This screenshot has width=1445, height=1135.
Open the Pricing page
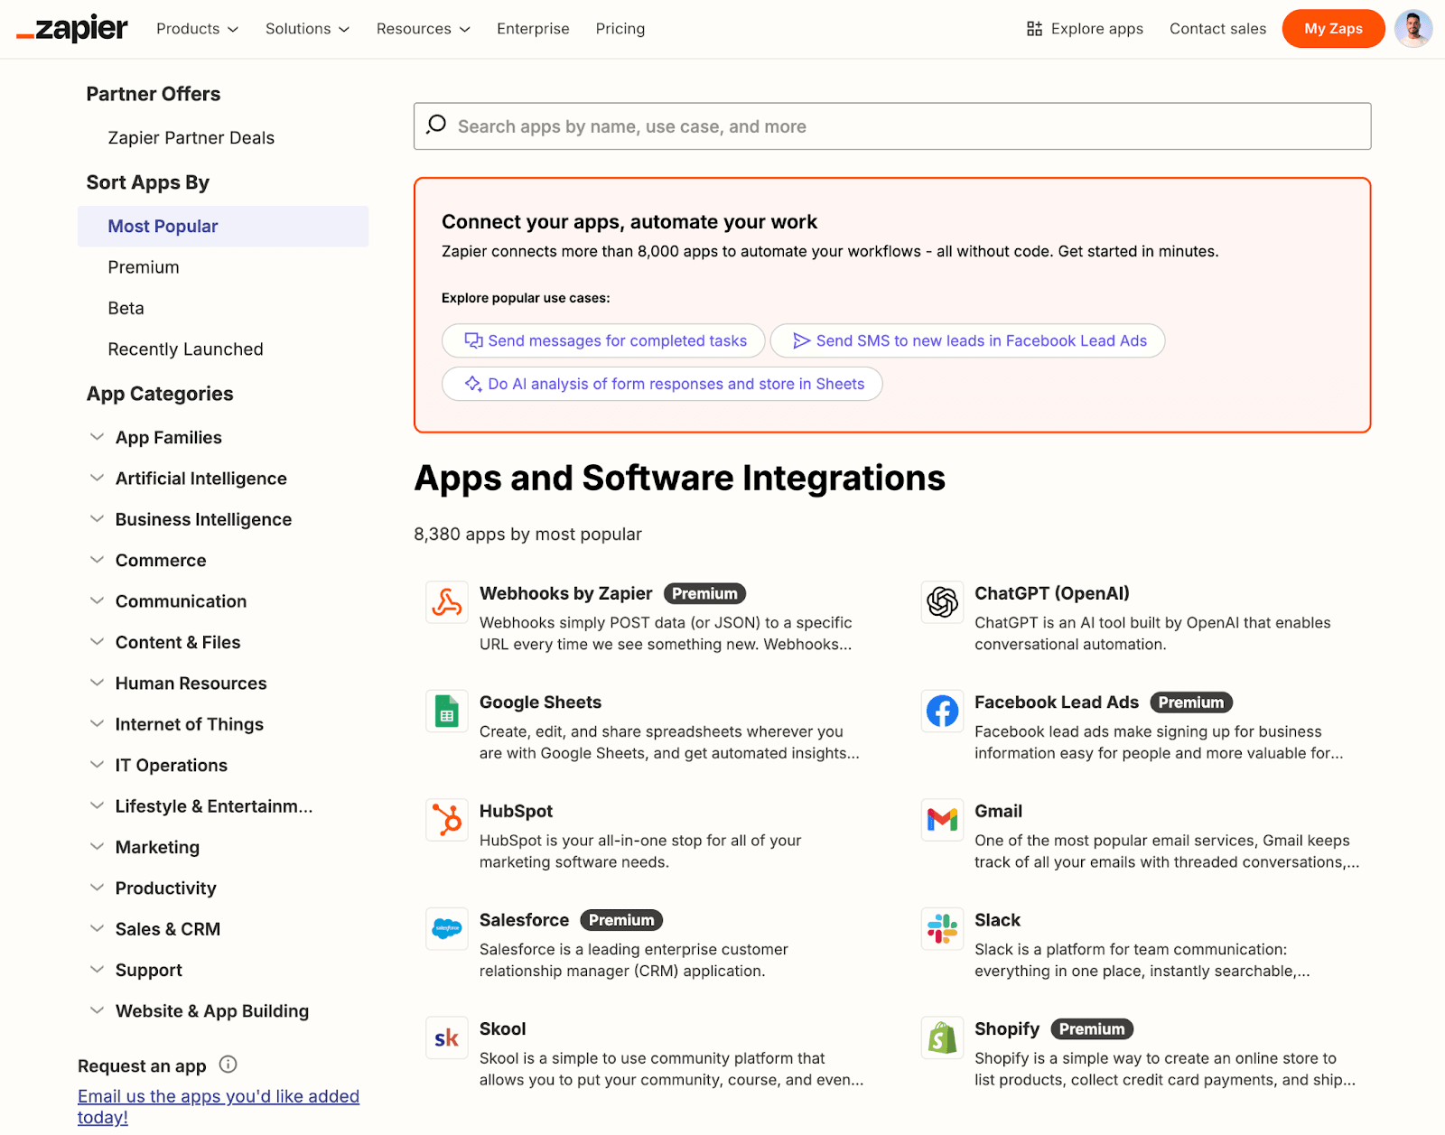tap(620, 29)
